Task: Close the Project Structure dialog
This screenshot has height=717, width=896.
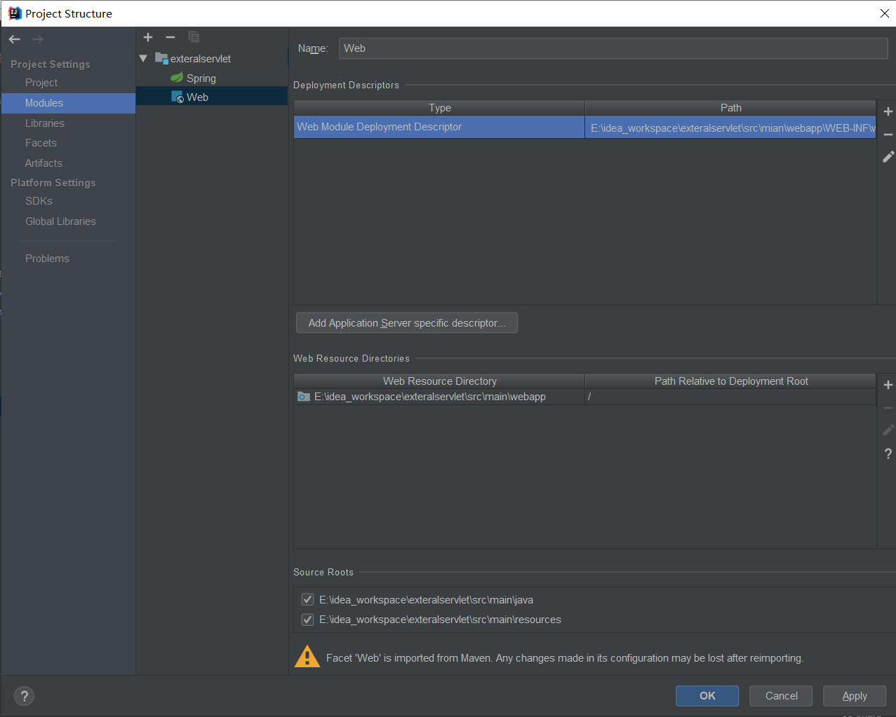Action: [884, 13]
